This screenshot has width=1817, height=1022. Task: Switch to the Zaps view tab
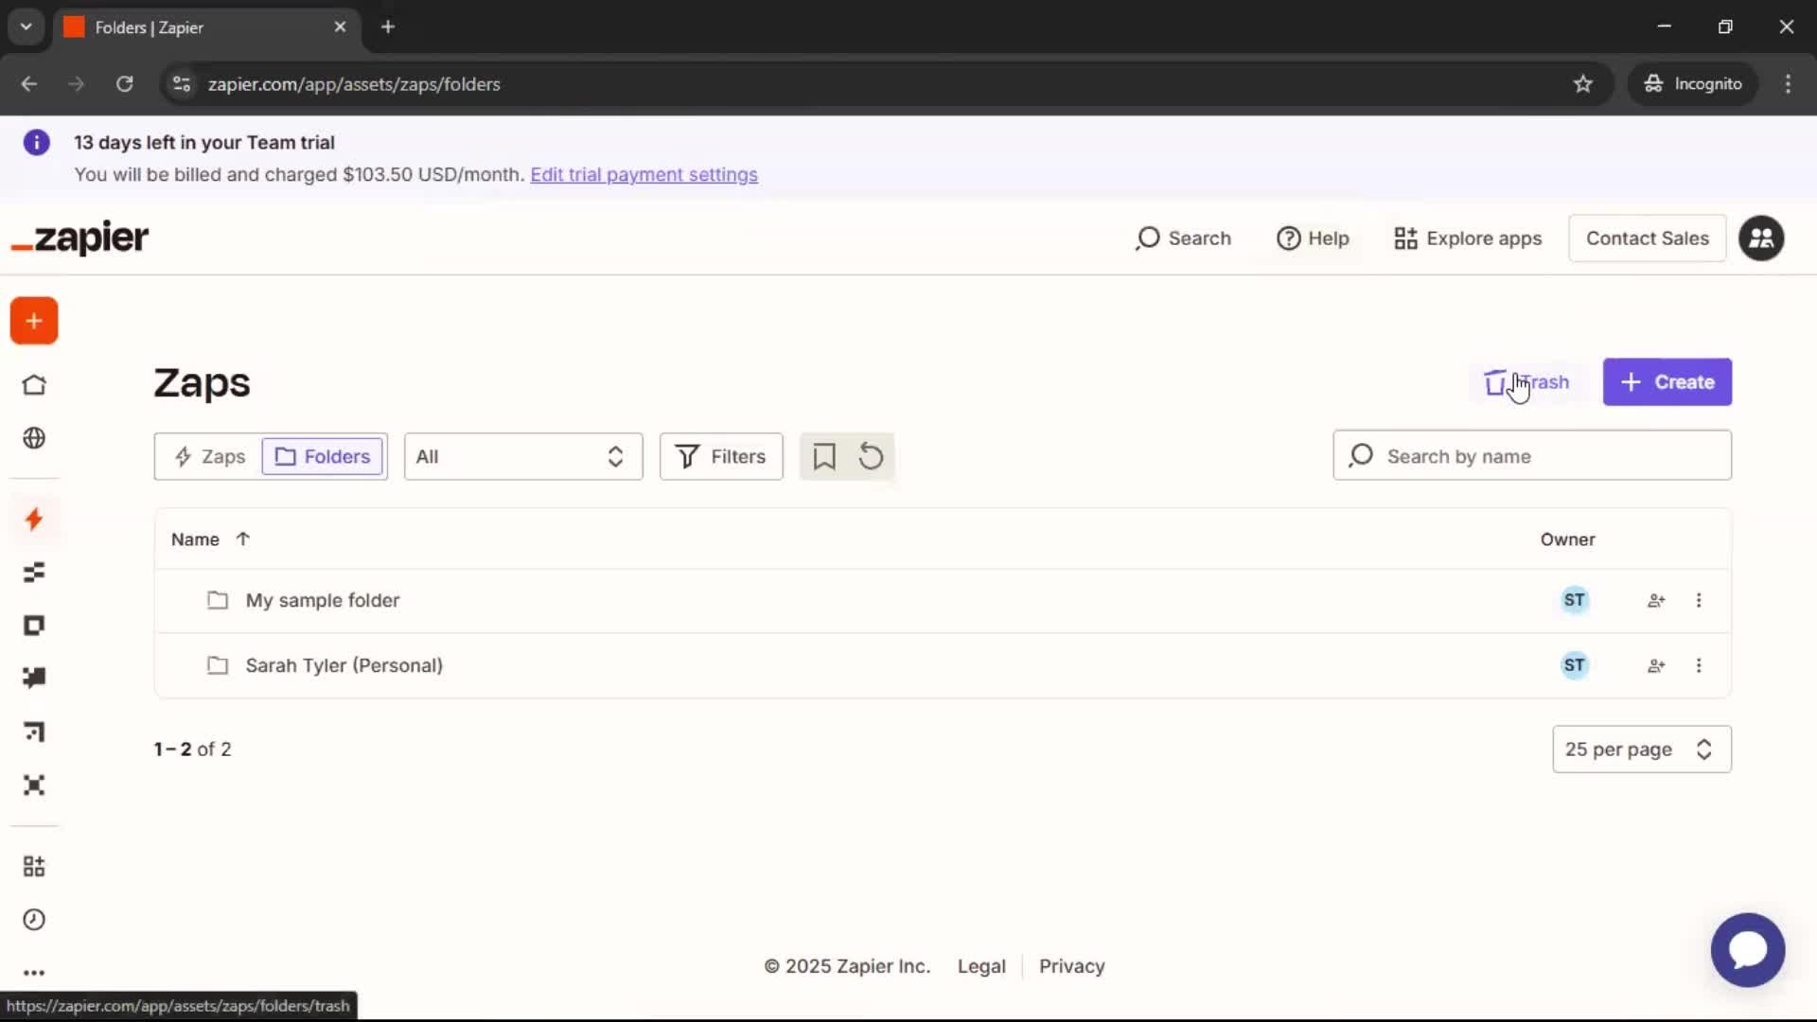pyautogui.click(x=211, y=456)
